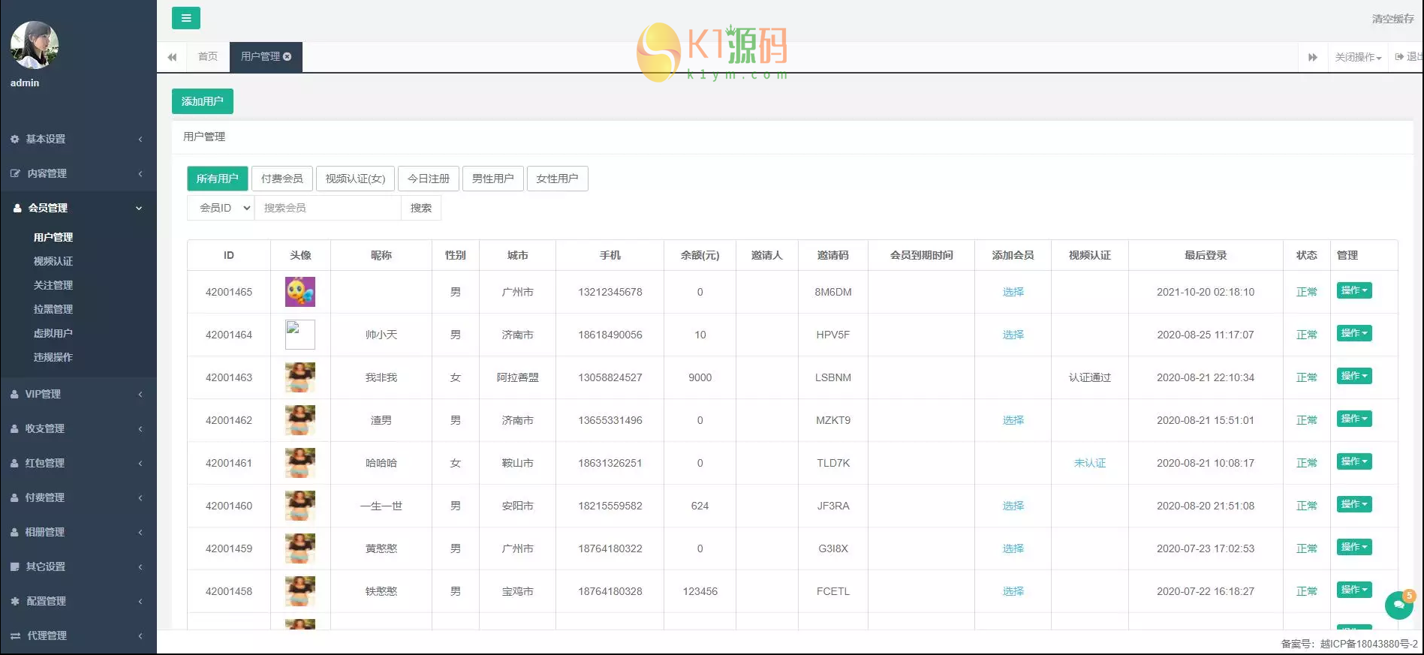Image resolution: width=1424 pixels, height=655 pixels.
Task: Click the tab scroll-right double arrow
Action: (x=1312, y=57)
